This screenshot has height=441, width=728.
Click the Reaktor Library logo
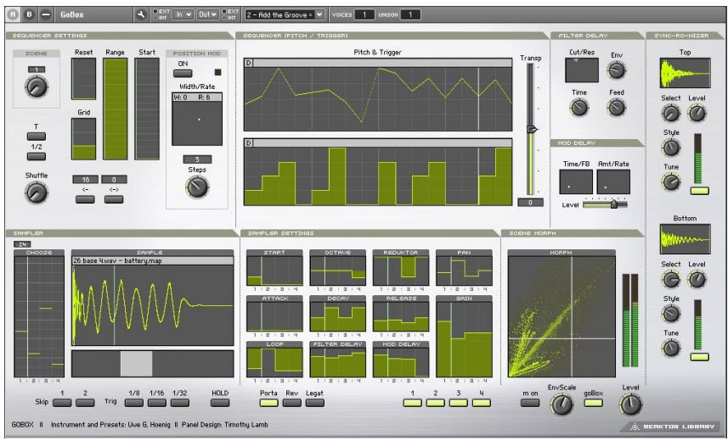672,427
